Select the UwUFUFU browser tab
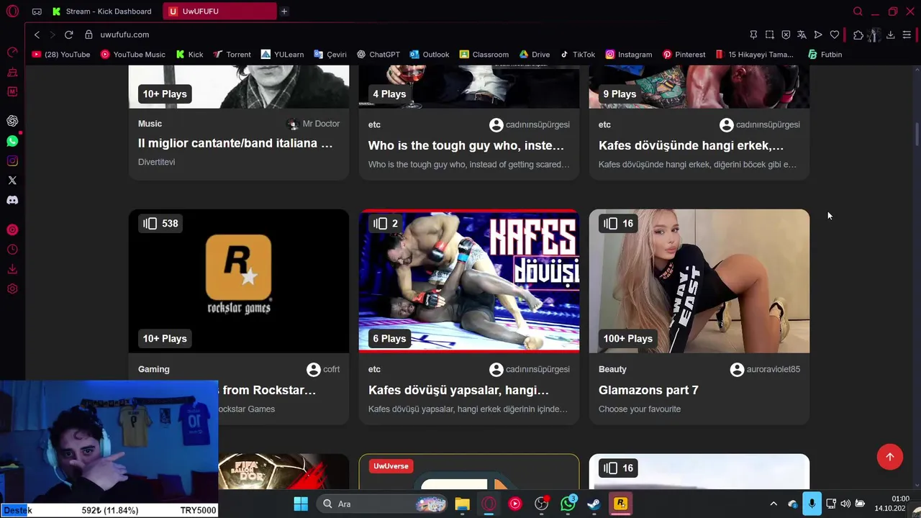The width and height of the screenshot is (921, 518). pyautogui.click(x=219, y=12)
